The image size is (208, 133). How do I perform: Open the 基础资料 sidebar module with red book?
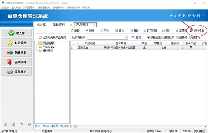point(17,62)
